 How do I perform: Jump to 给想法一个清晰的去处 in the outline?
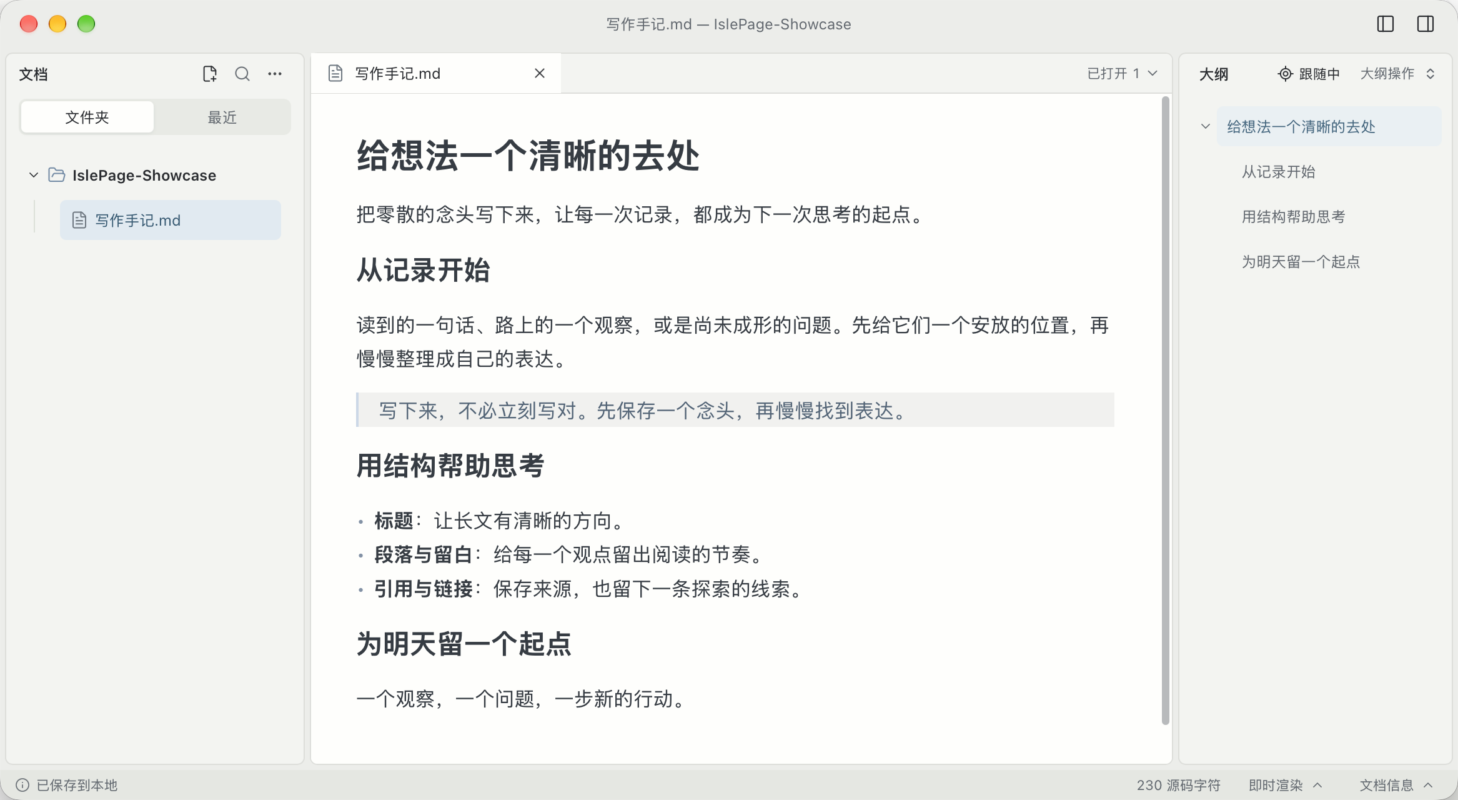[x=1329, y=126]
